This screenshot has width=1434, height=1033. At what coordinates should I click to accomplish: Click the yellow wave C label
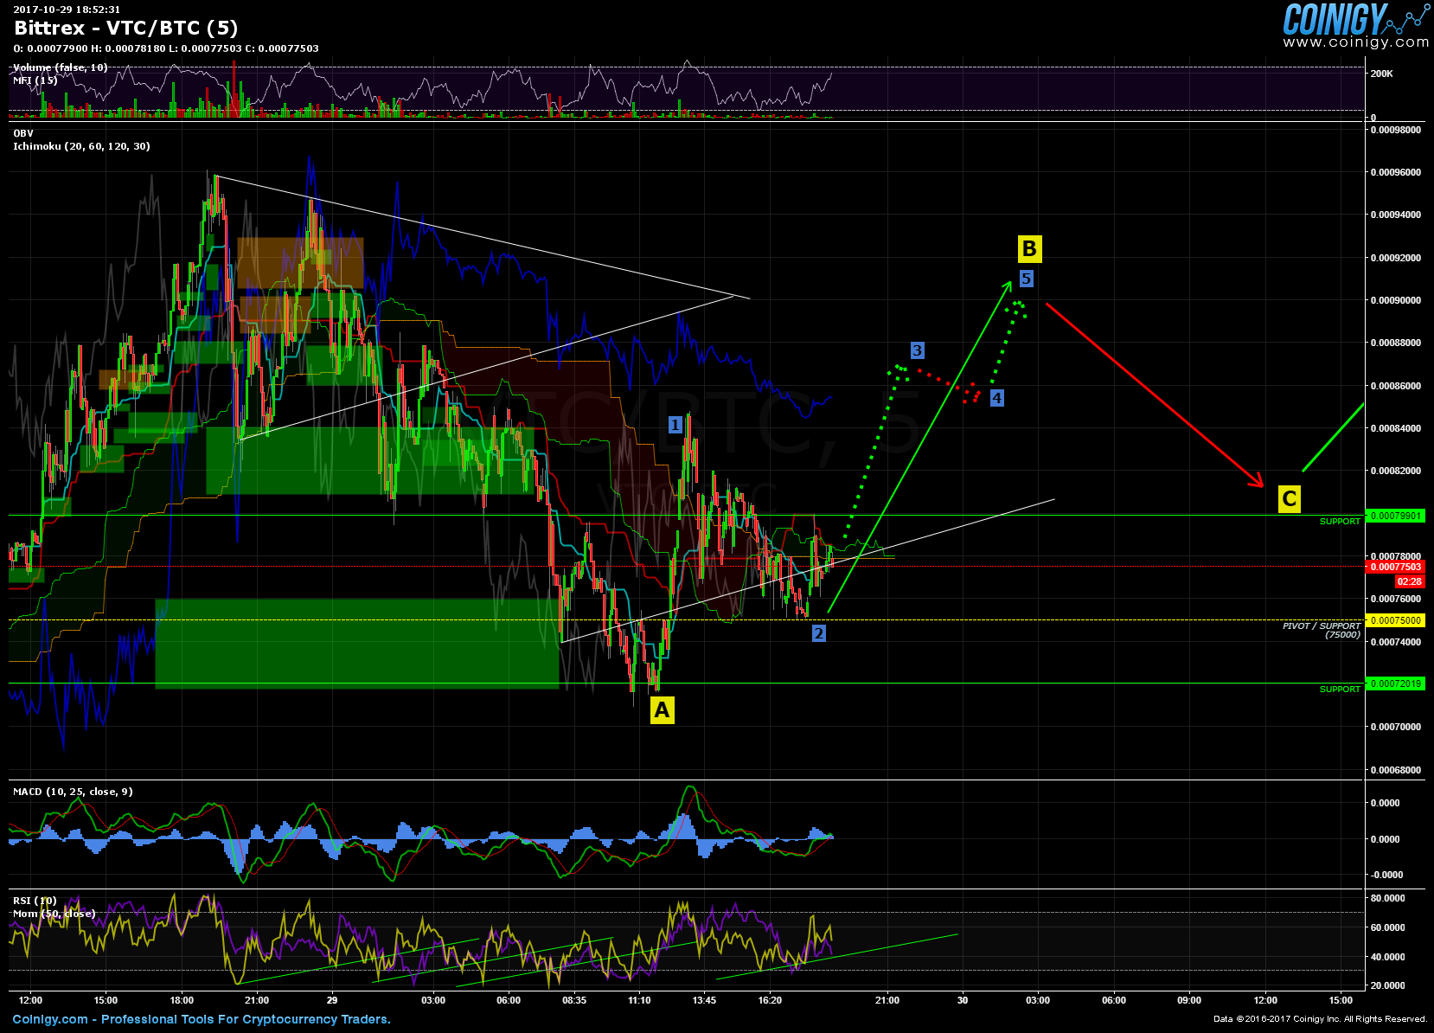pyautogui.click(x=1289, y=498)
